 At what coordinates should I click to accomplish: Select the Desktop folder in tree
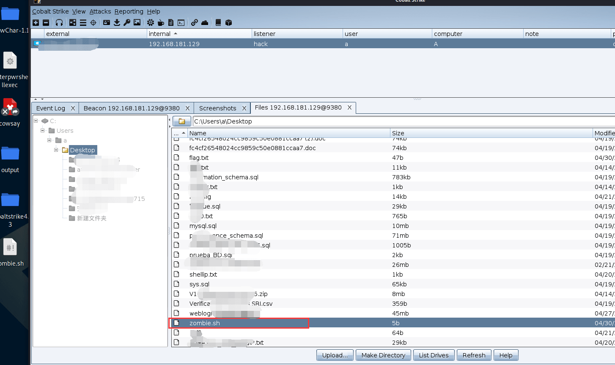click(x=82, y=150)
